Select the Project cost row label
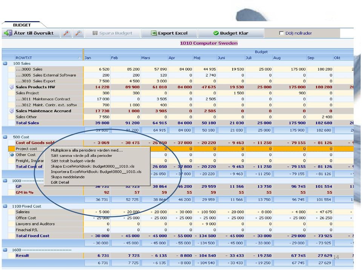The width and height of the screenshot is (362, 270). (x=26, y=149)
